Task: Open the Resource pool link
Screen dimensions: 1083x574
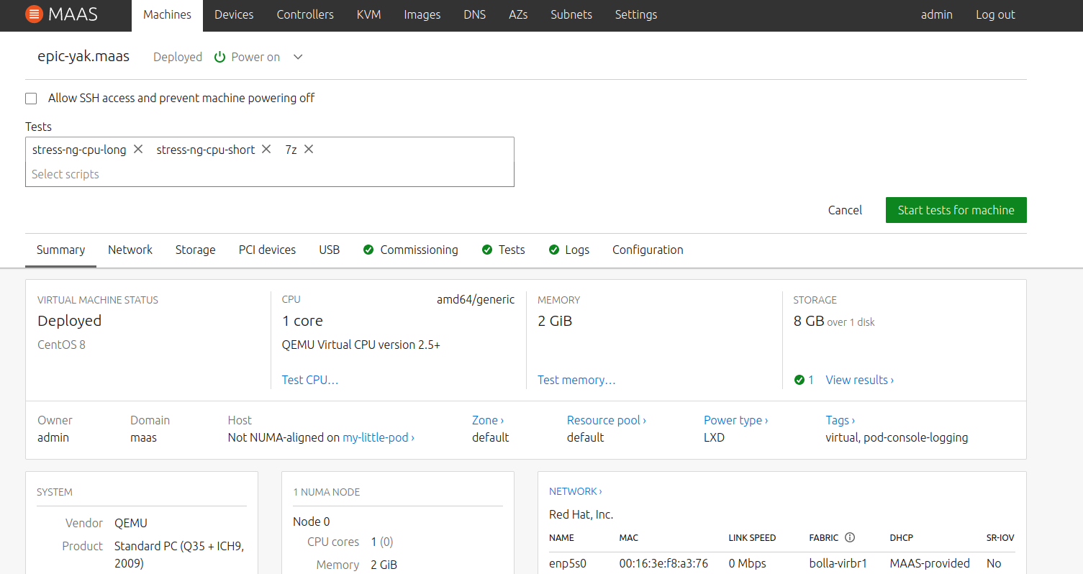Action: (606, 420)
